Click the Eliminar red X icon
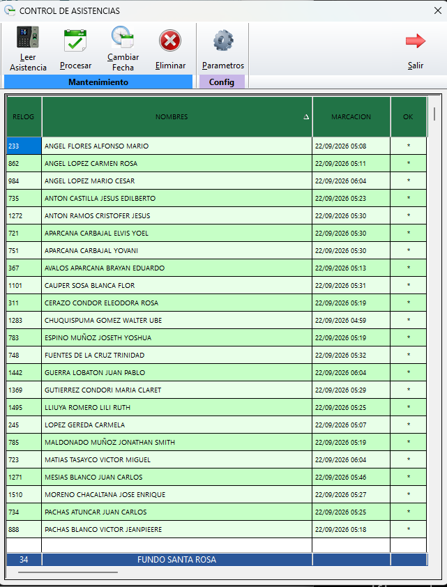 click(170, 40)
